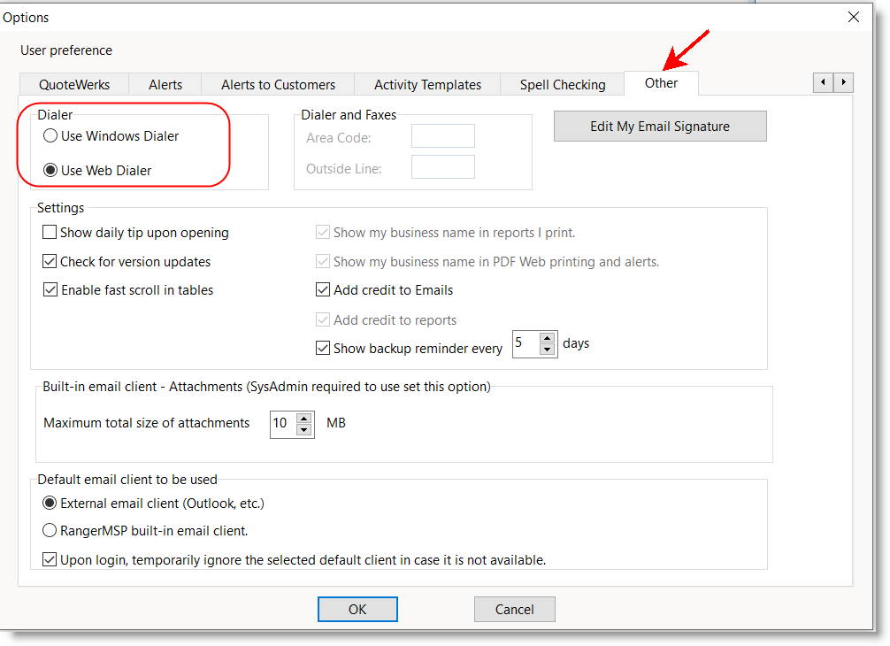Screen dimensions: 890x646
Task: Increase backup reminder days with up arrow
Action: pos(548,339)
